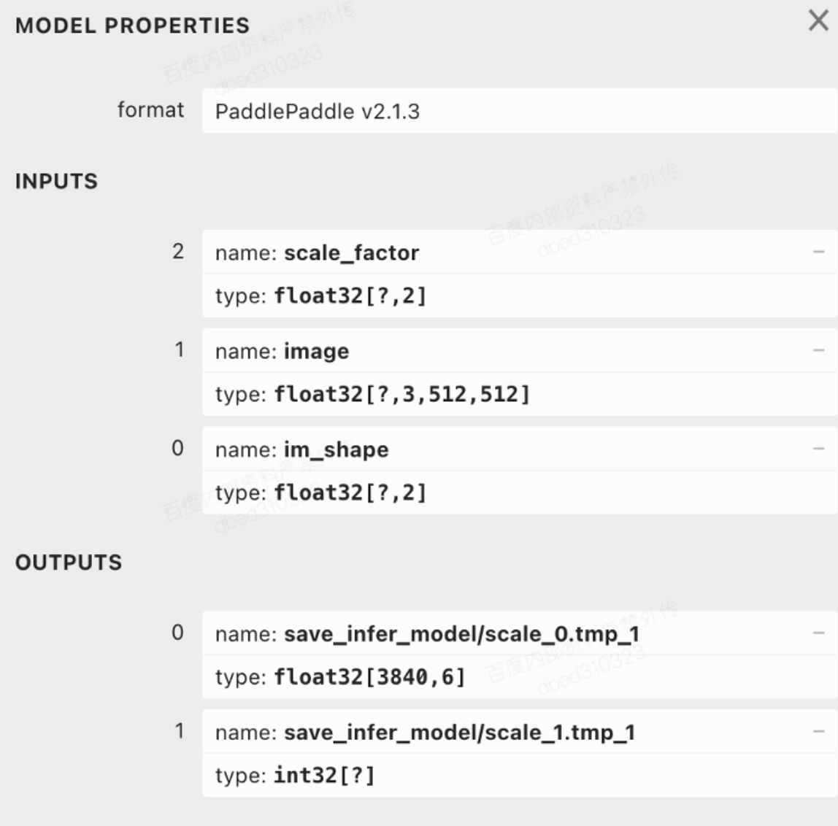Image resolution: width=838 pixels, height=826 pixels.
Task: Collapse the scale_1.tmp_1 output entry
Action: point(818,732)
